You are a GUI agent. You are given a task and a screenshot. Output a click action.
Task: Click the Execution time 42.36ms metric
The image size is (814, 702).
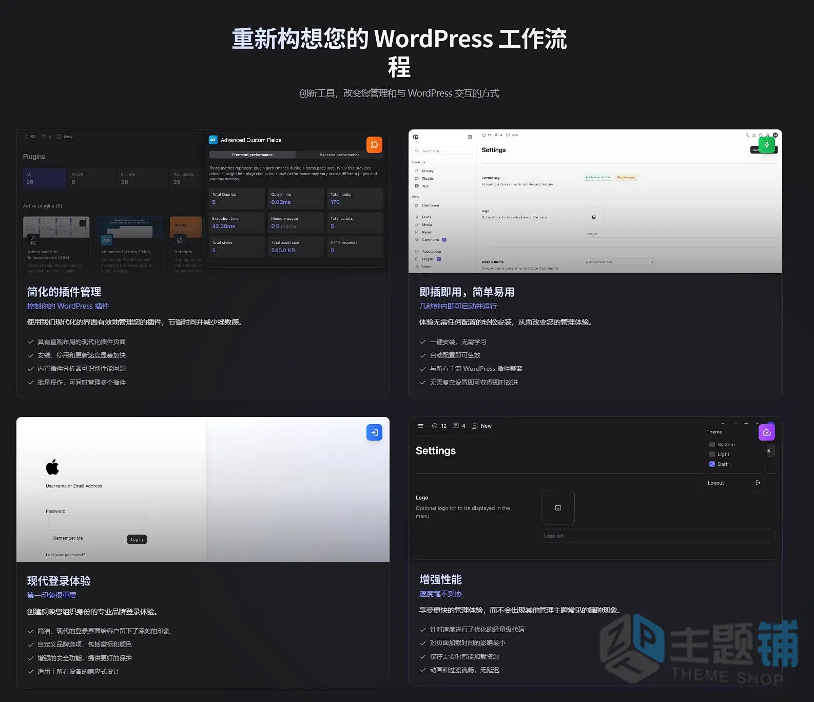point(237,222)
